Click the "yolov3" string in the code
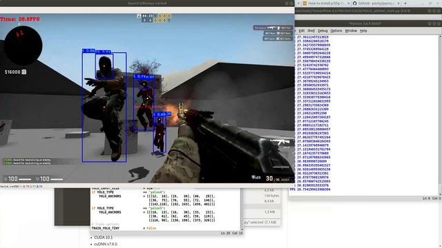The image size is (442, 248). coord(157,208)
